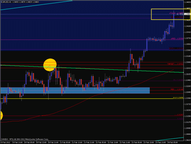The height and width of the screenshot is (144, 191).
Task: Select the MSD 1.32148 level label
Action: point(177,89)
